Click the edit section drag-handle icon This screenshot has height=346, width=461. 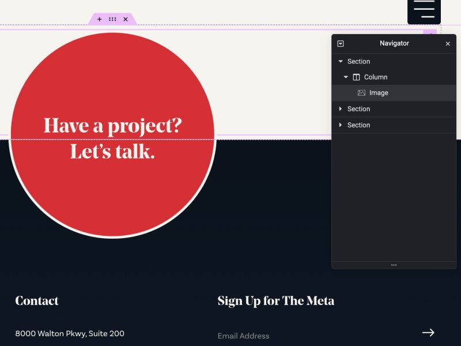pos(112,19)
